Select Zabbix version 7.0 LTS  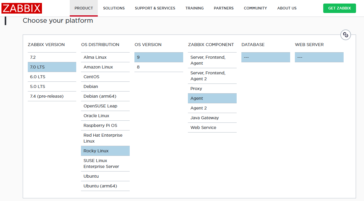[x=52, y=67]
